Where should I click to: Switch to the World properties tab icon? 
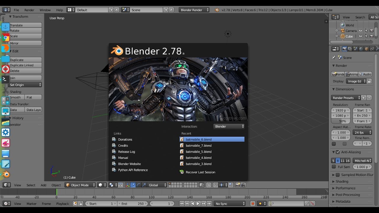click(x=361, y=49)
